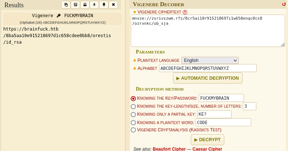Enable Vigenere Cryptanalysis (Kasiski's Test)
Image resolution: width=288 pixels, height=151 pixels.
(x=133, y=130)
